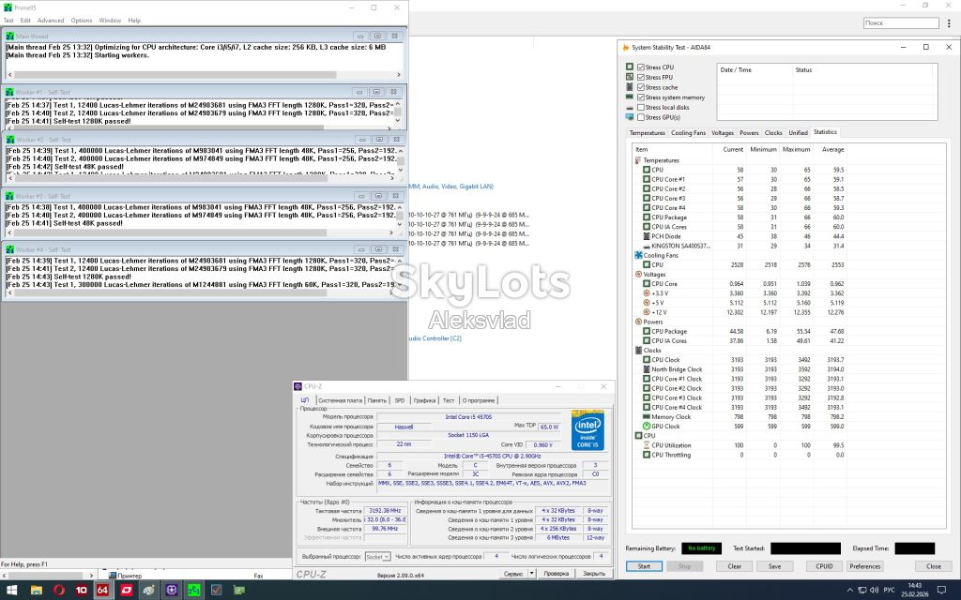961x600 pixels.
Task: Open the Сервис dropdown arrow in CPU-Z
Action: click(532, 574)
